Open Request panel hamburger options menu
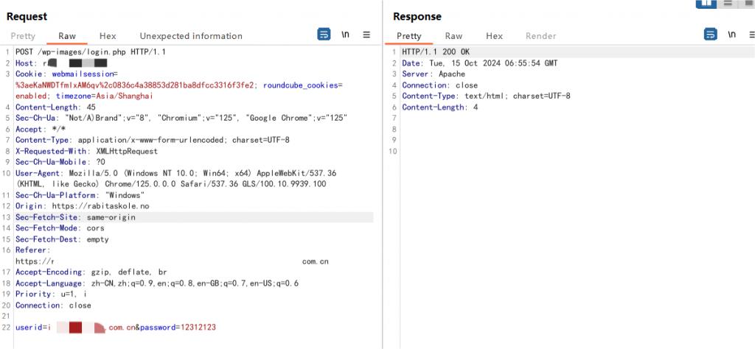 point(366,35)
